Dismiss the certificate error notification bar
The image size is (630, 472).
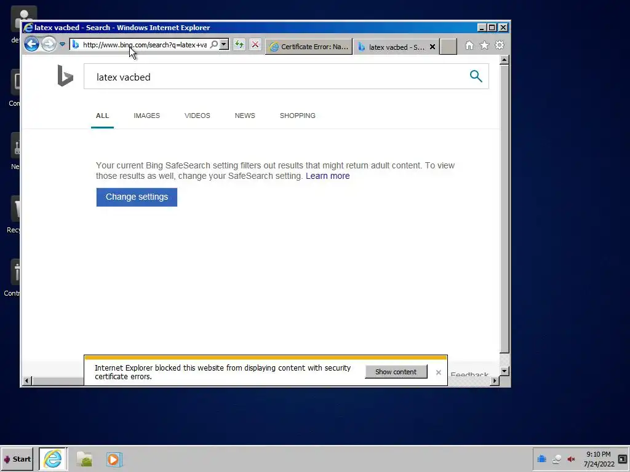coord(438,372)
